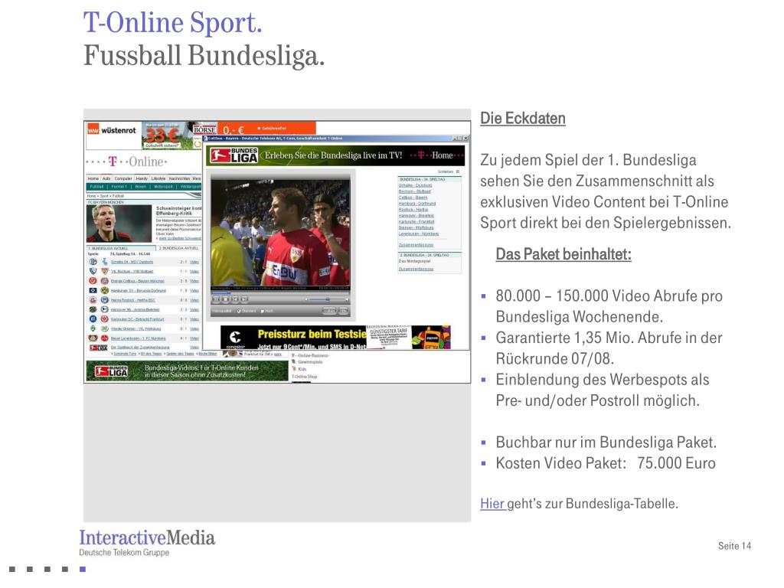784x588 pixels.
Task: Adjust the video player volume slider
Action: click(x=327, y=299)
